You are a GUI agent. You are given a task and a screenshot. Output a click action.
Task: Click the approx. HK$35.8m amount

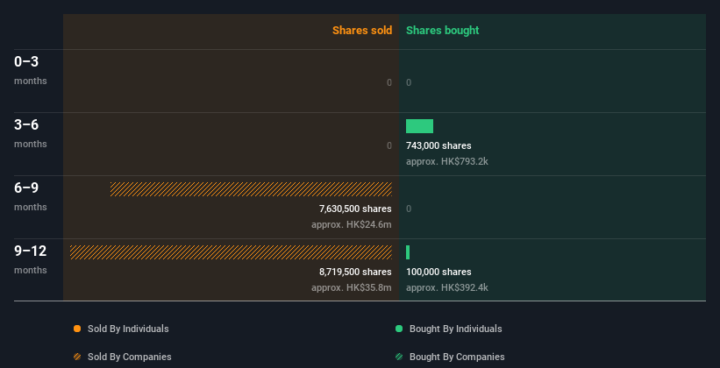(x=352, y=287)
